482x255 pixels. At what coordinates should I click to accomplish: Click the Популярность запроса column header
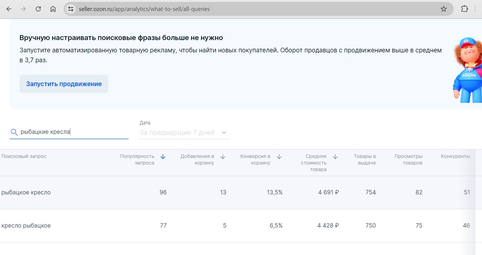[x=137, y=160]
